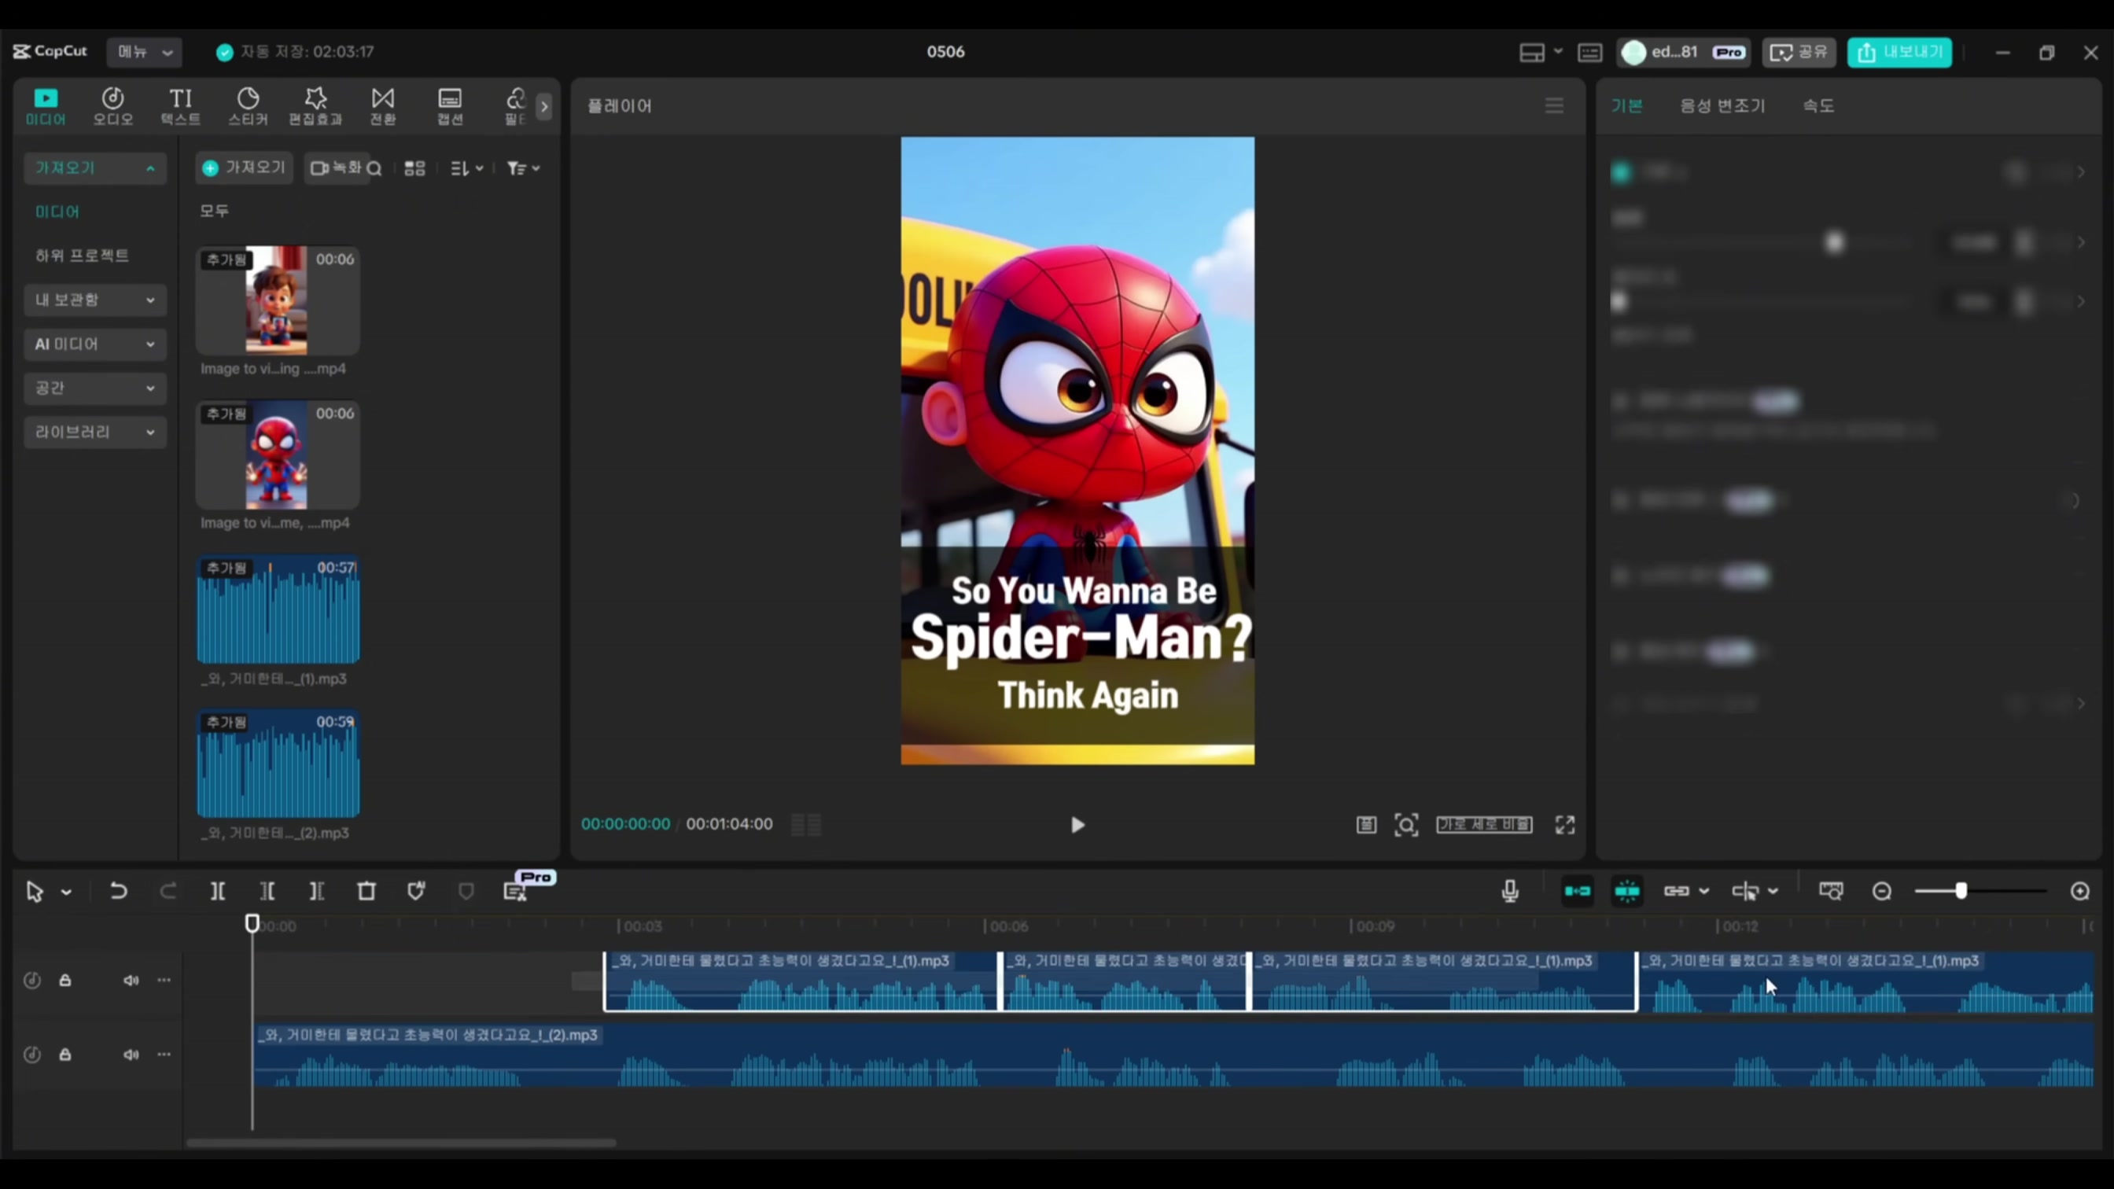
Task: Toggle the preview axis icon
Action: pos(1745,891)
